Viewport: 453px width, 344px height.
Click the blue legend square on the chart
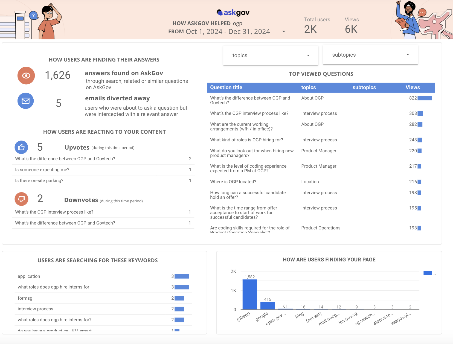coord(427,273)
